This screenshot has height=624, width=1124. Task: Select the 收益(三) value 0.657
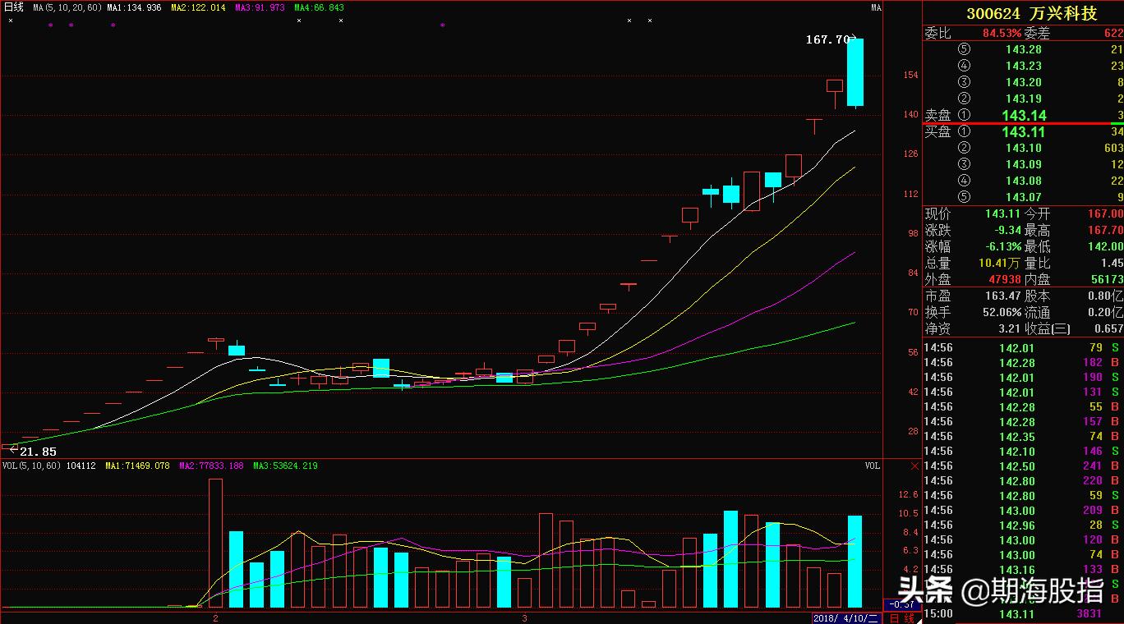(1108, 328)
